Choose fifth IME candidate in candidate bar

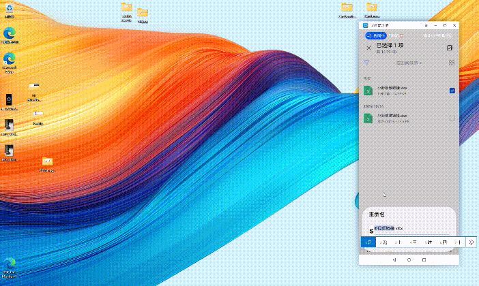click(x=429, y=242)
